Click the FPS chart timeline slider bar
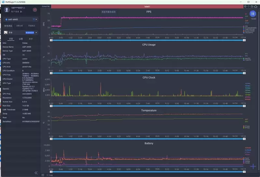The height and width of the screenshot is (177, 260). [147, 40]
